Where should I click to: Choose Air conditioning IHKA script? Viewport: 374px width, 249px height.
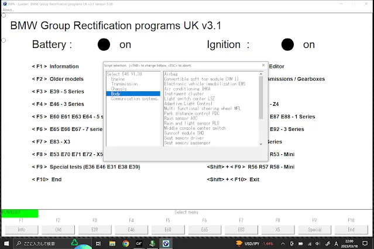click(187, 89)
